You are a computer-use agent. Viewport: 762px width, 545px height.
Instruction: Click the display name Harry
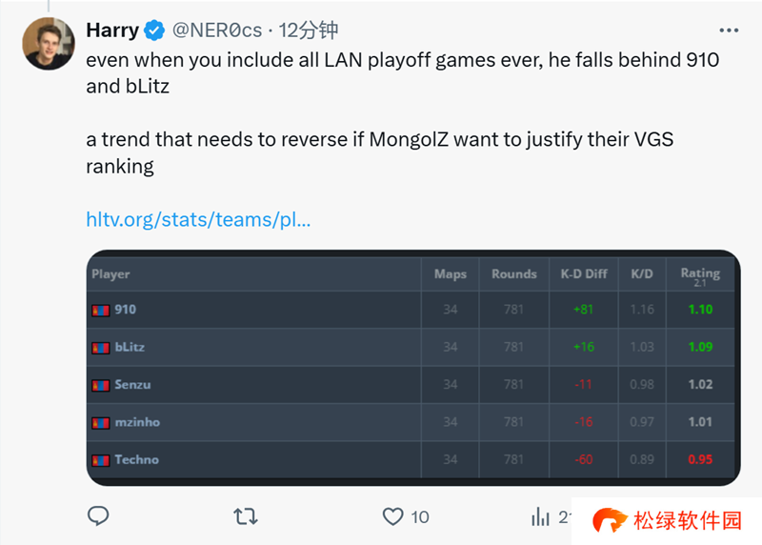(x=112, y=30)
